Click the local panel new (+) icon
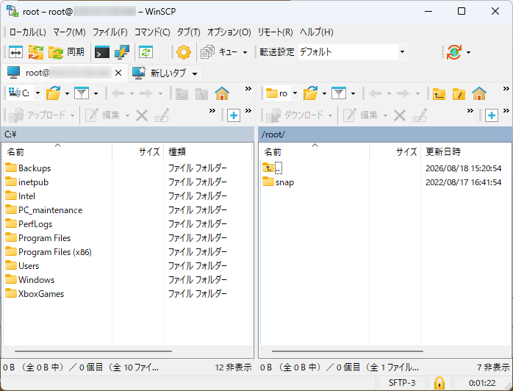513x391 pixels. tap(234, 115)
